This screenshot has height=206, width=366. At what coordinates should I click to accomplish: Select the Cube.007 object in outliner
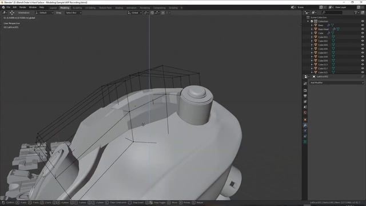[323, 53]
